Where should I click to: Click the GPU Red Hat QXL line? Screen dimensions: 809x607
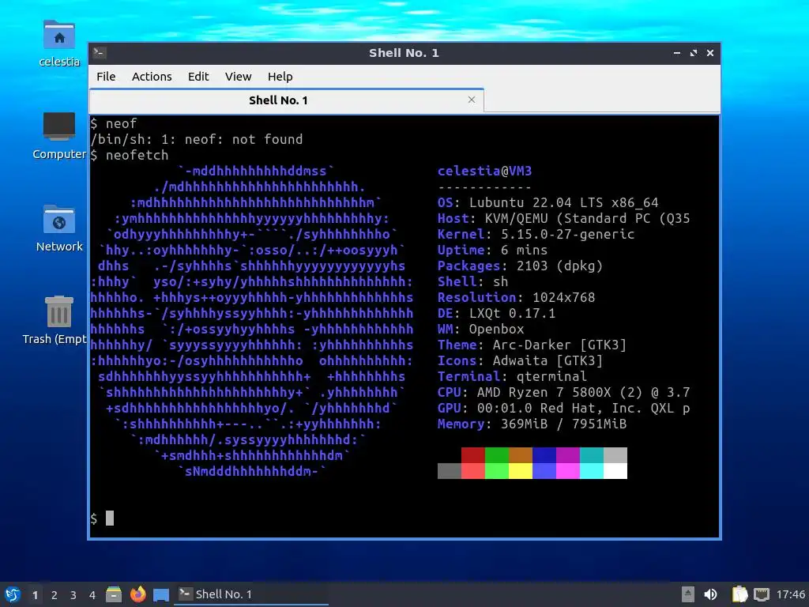pos(564,408)
